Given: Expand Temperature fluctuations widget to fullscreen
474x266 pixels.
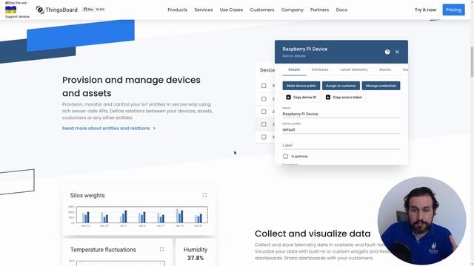Looking at the screenshot, I should [x=161, y=249].
